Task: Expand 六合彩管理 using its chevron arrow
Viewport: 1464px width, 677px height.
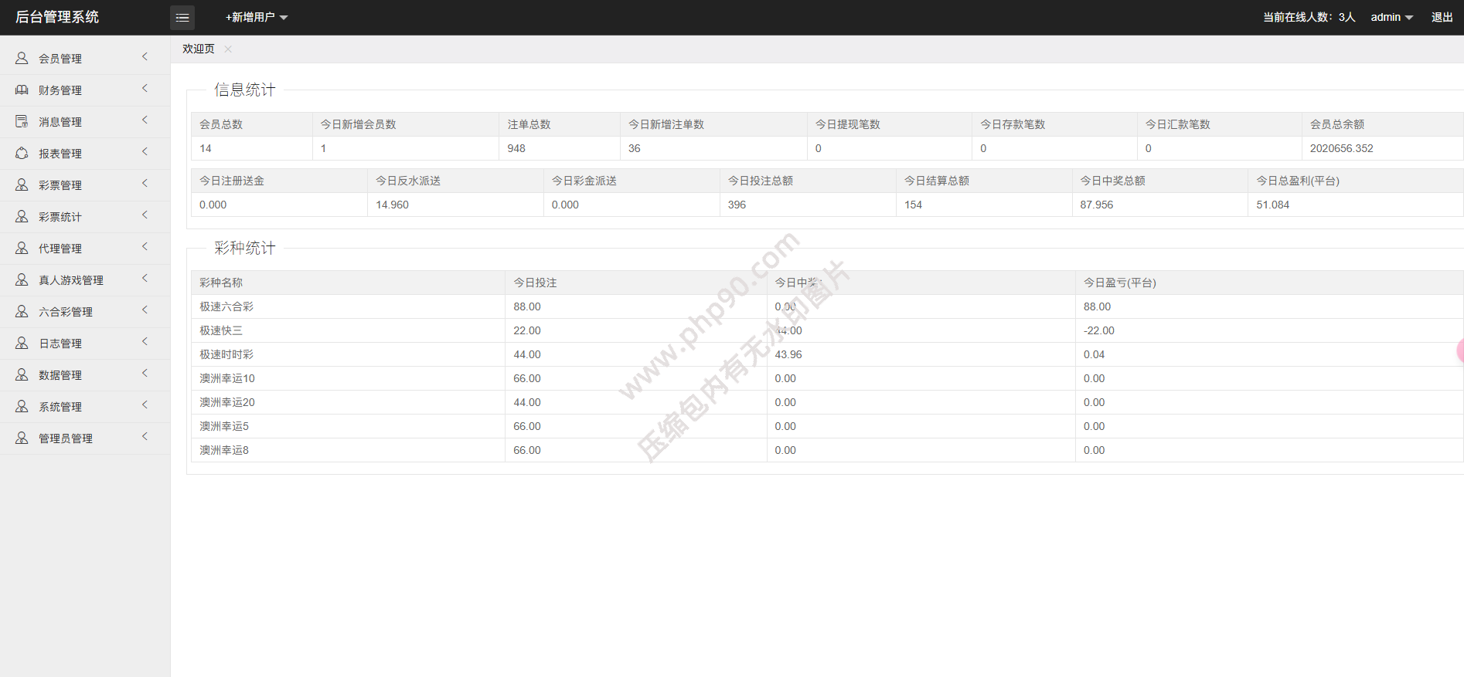Action: pos(145,310)
